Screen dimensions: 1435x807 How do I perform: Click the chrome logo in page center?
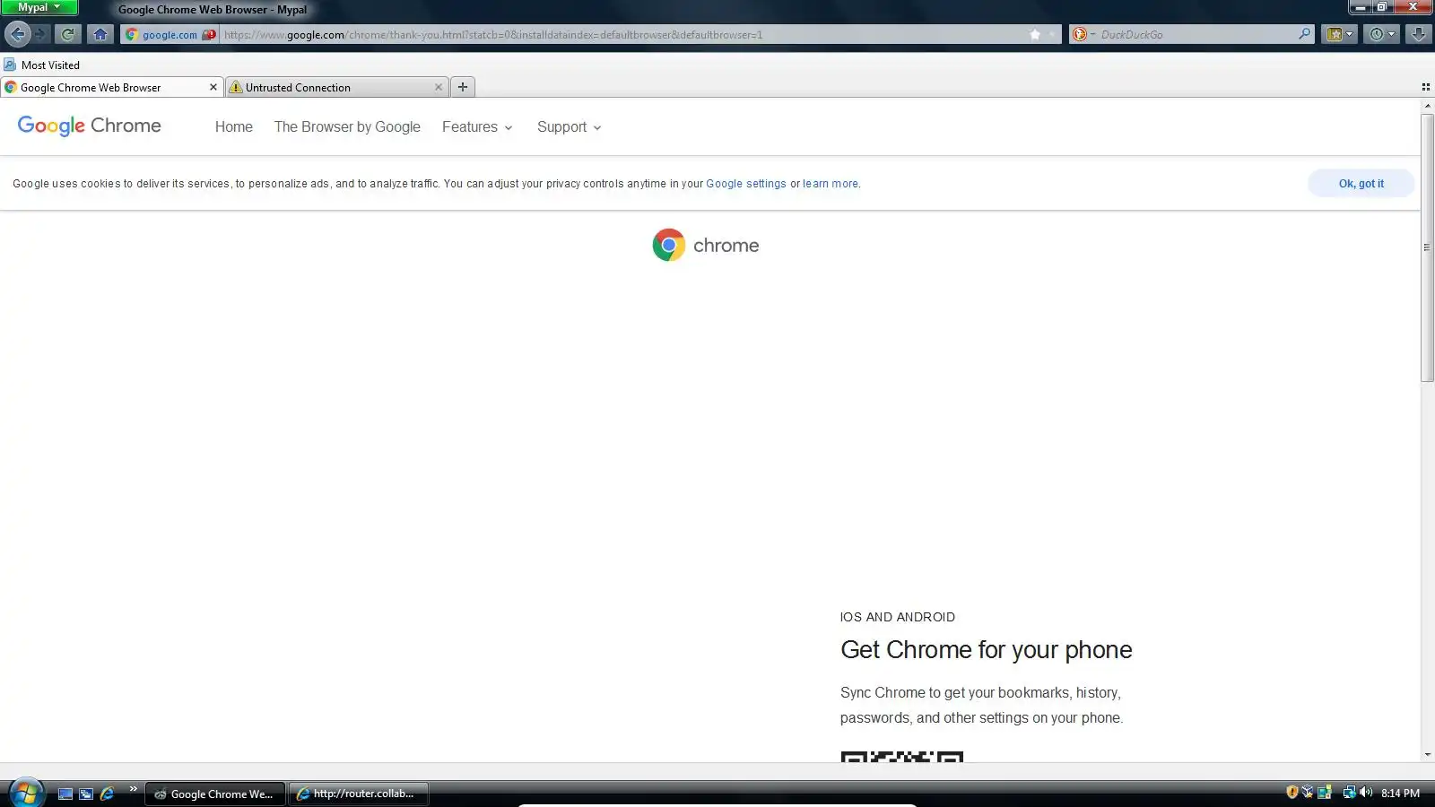[x=706, y=245]
